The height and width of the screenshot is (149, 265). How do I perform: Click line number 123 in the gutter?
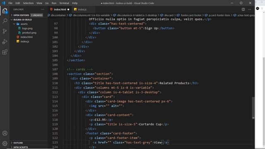[x=55, y=142]
